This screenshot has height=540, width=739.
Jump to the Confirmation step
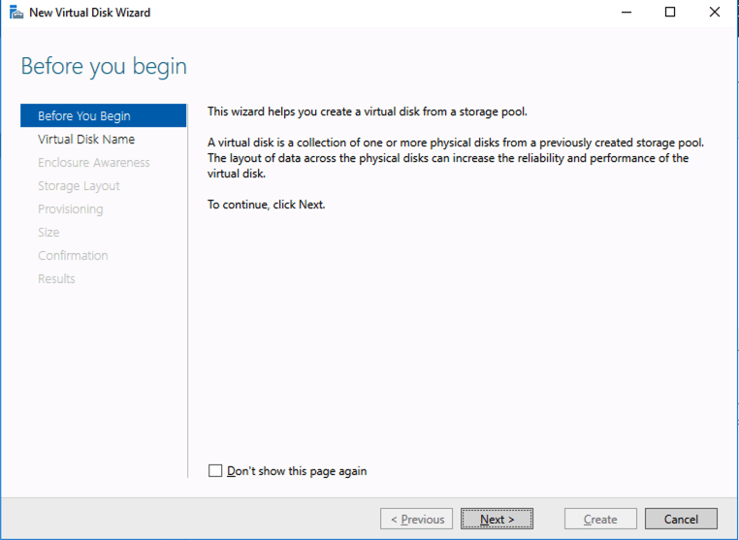73,256
